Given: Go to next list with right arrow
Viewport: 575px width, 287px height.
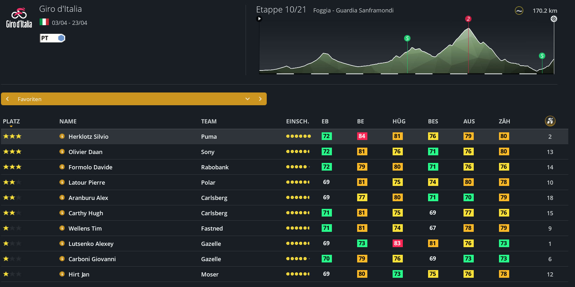Looking at the screenshot, I should tap(260, 99).
